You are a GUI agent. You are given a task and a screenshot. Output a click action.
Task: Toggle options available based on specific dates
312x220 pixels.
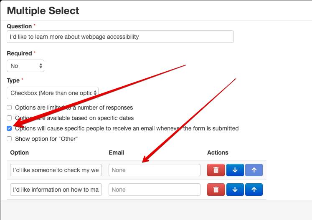pyautogui.click(x=10, y=118)
